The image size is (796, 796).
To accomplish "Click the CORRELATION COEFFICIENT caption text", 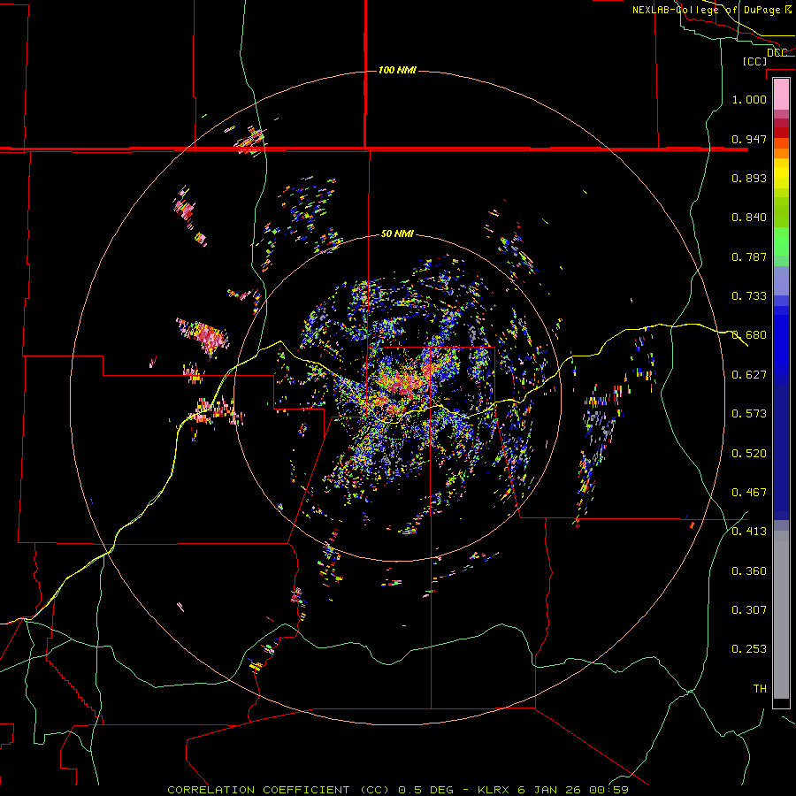I will tap(258, 790).
